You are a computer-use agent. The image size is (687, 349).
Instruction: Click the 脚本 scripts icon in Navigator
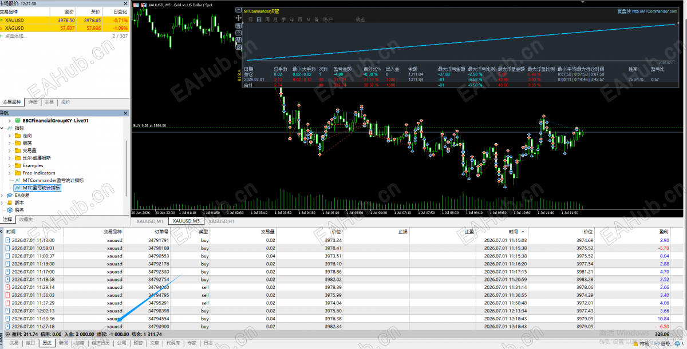pos(10,203)
